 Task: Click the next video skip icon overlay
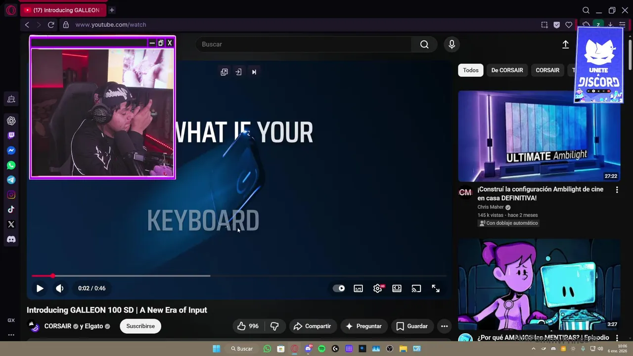[x=254, y=72]
